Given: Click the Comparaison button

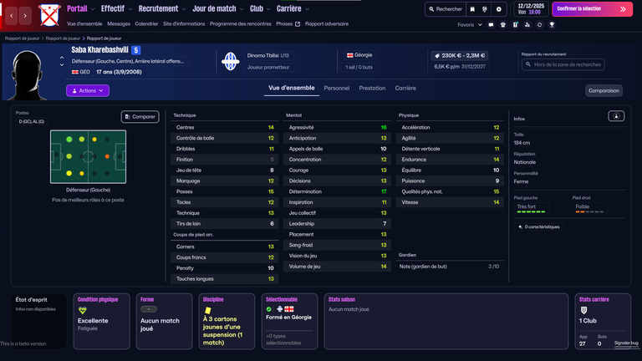Looking at the screenshot, I should point(604,90).
